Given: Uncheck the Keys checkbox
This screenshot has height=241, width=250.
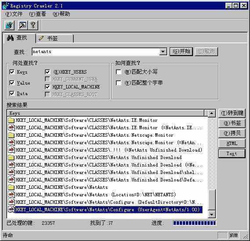Looking at the screenshot, I should tap(12, 72).
